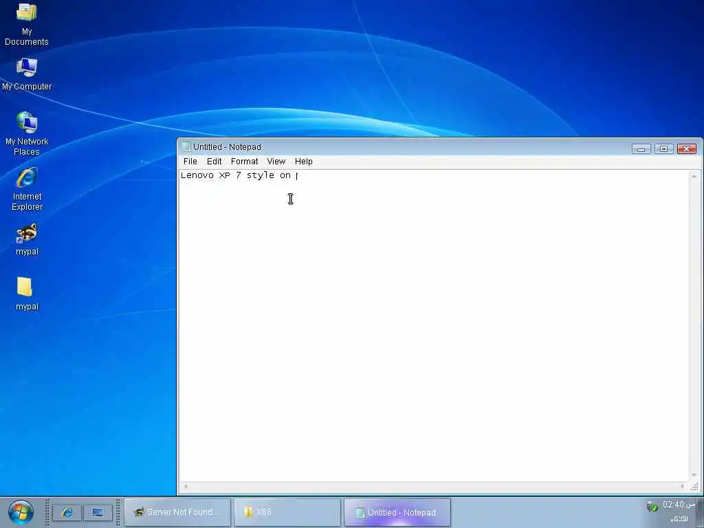Select the Internet Explorer desktop shortcut
This screenshot has height=528, width=704.
pos(27,189)
